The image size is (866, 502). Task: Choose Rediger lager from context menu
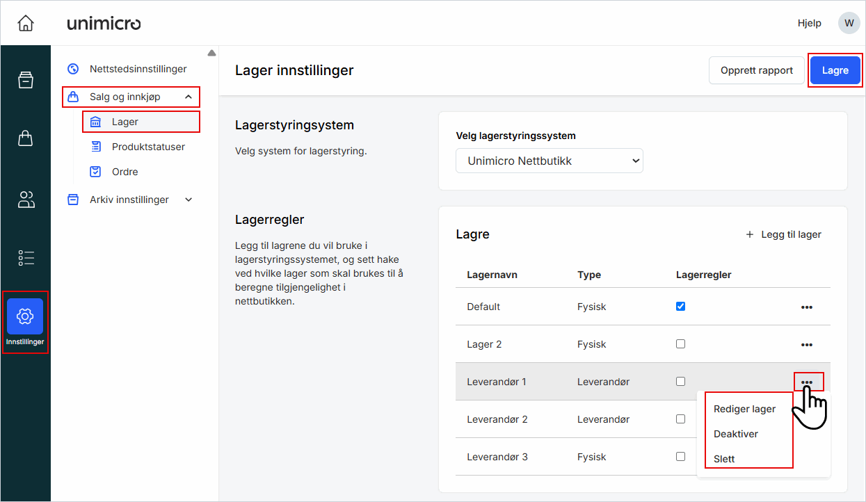coord(744,409)
